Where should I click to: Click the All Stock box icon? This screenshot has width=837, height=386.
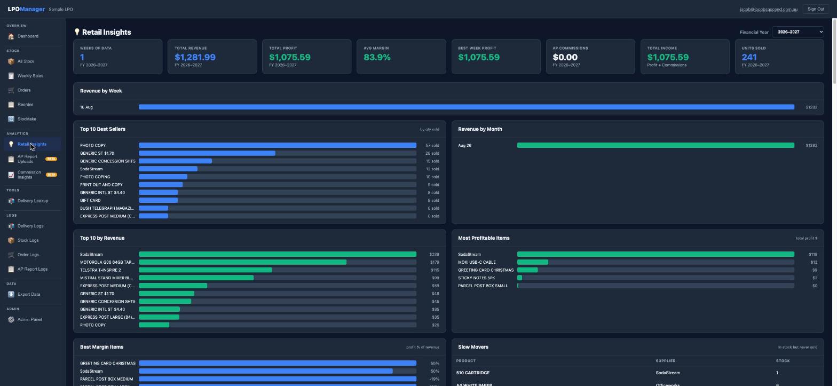[x=11, y=61]
